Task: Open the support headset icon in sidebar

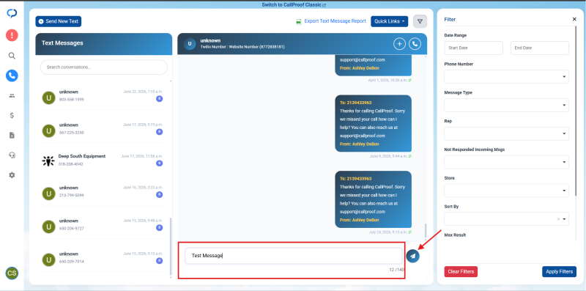Action: tap(12, 155)
